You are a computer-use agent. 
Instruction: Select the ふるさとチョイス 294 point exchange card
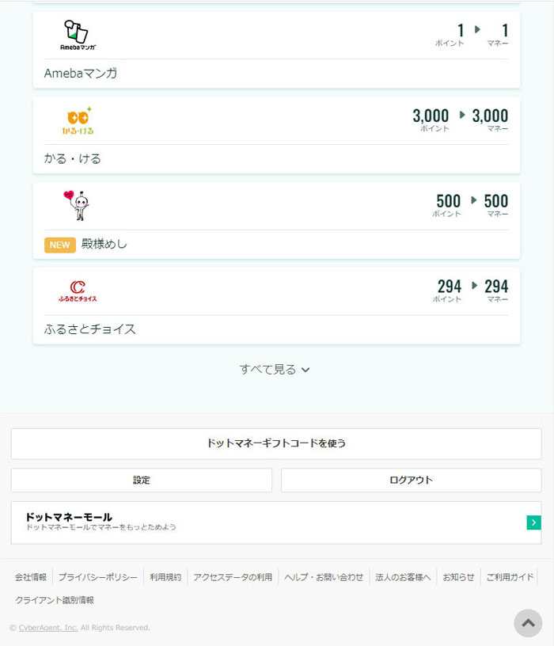(x=276, y=306)
